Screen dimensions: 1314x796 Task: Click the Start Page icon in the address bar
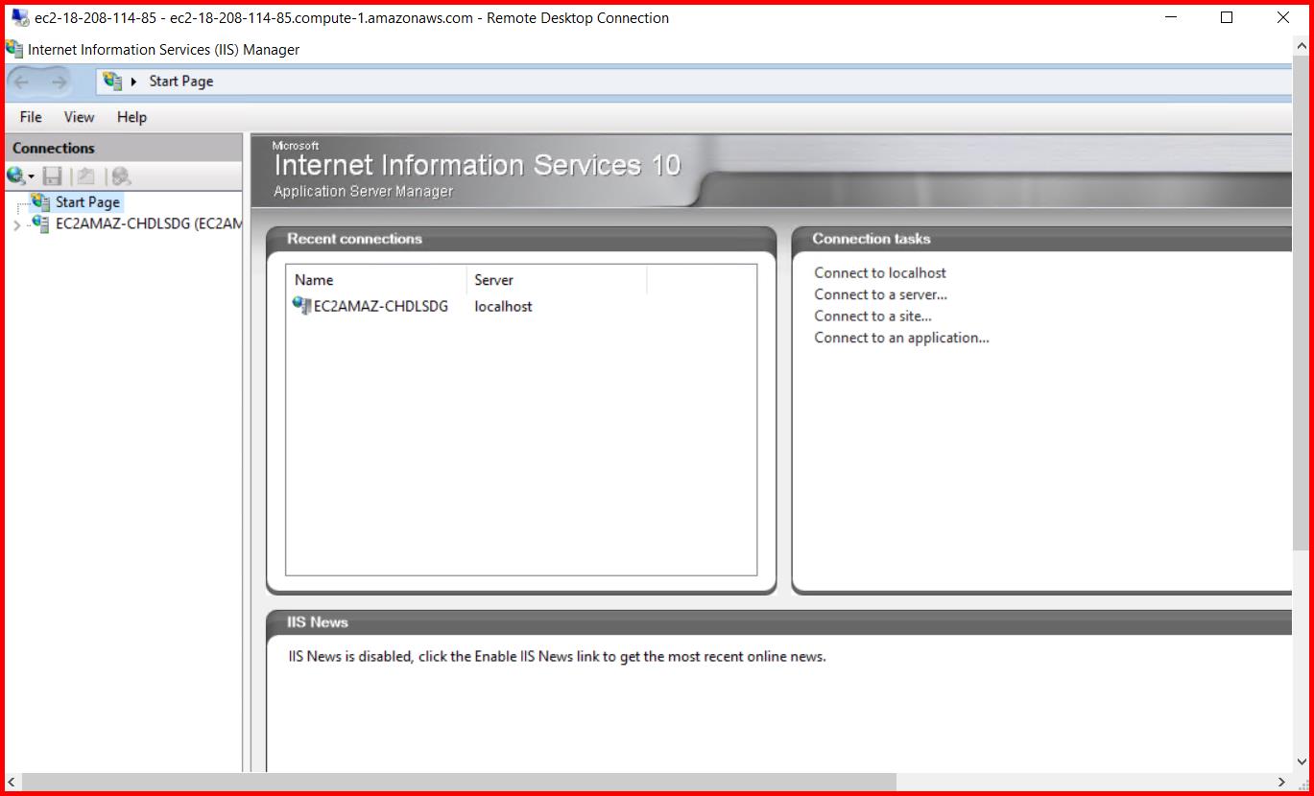(x=112, y=81)
